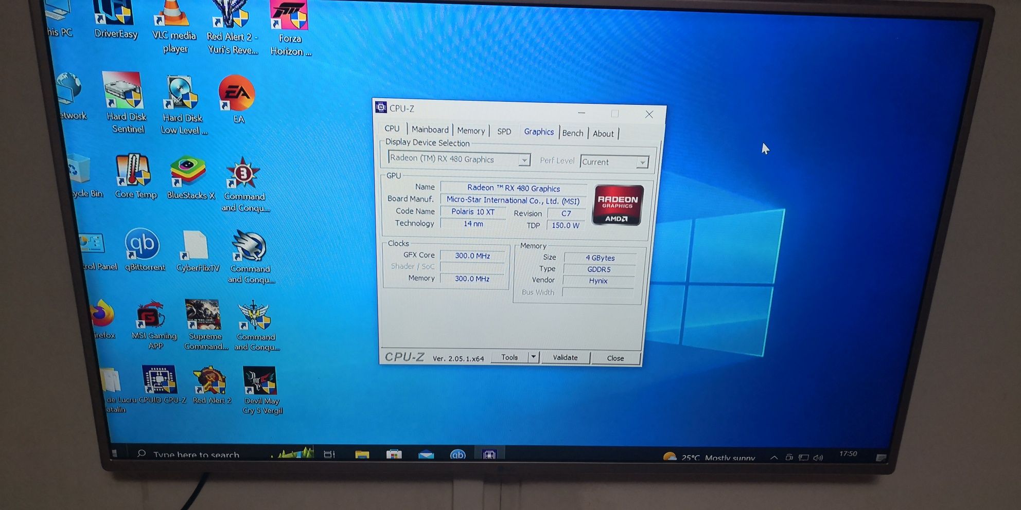Open the Network desktop icon
The width and height of the screenshot is (1021, 510).
tap(71, 96)
